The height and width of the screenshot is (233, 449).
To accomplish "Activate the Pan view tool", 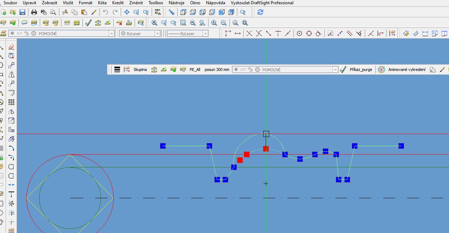I will click(126, 12).
